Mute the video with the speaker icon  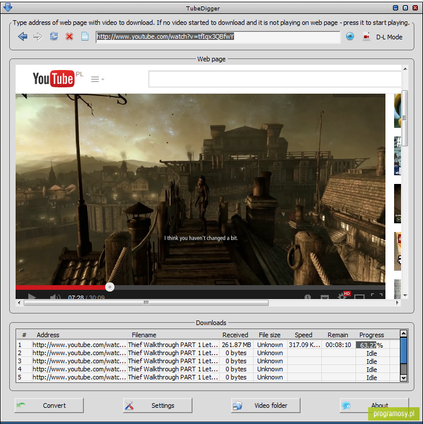click(x=55, y=296)
